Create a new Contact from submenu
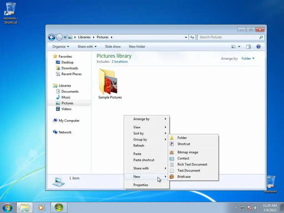 click(193, 158)
